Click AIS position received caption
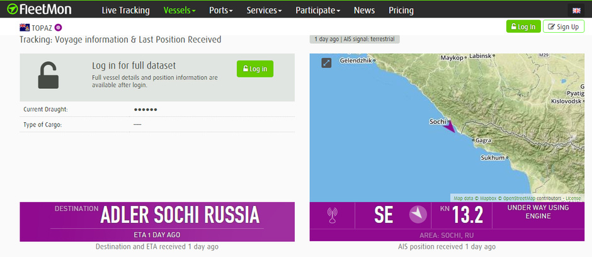Viewport: 592px width, 257px height. tap(447, 247)
